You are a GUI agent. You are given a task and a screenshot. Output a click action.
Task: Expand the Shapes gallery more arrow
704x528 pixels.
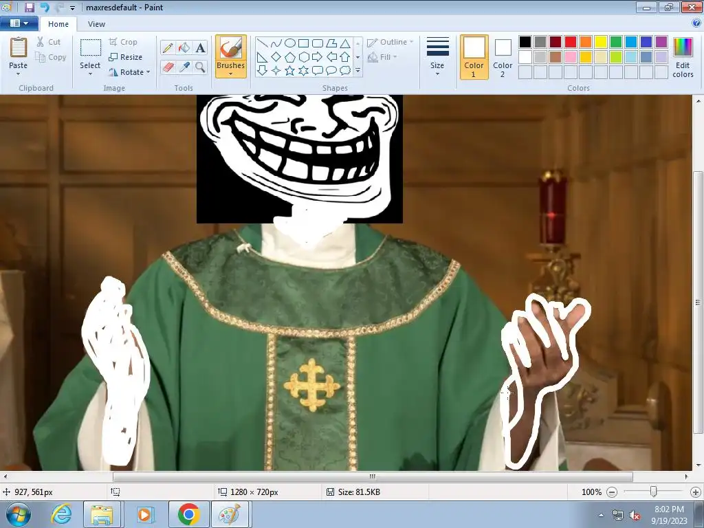[x=357, y=71]
